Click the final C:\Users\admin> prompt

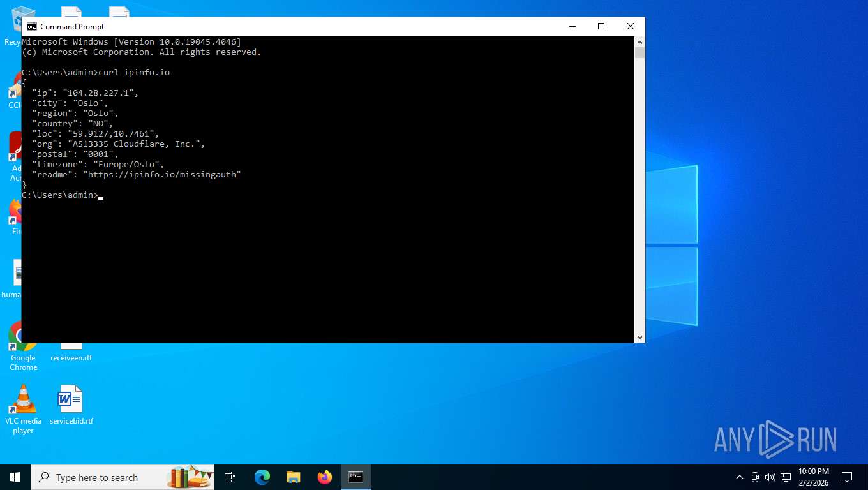[x=60, y=195]
